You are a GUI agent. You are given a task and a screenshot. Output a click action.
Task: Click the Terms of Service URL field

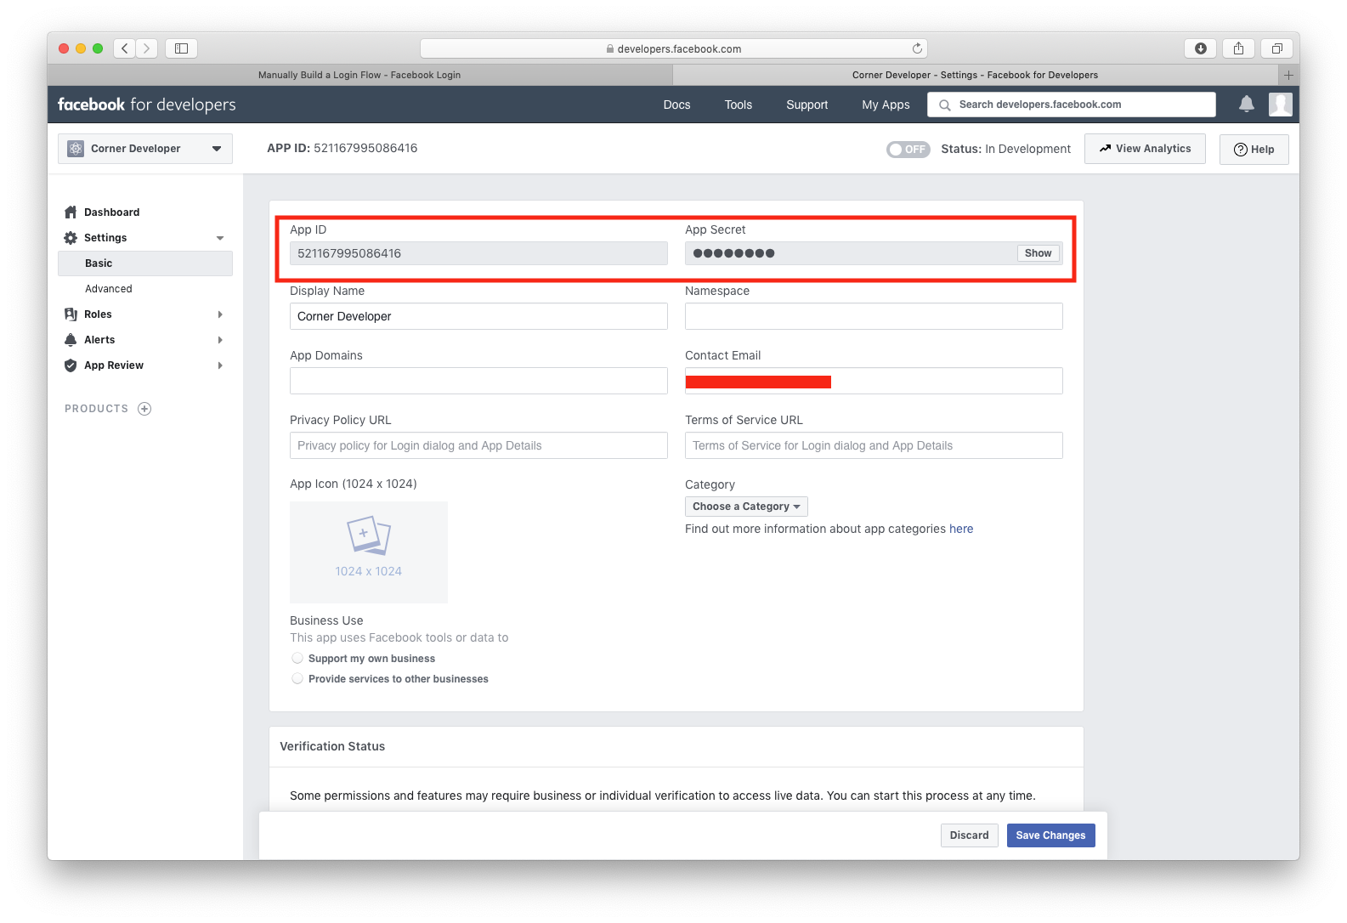pos(874,445)
